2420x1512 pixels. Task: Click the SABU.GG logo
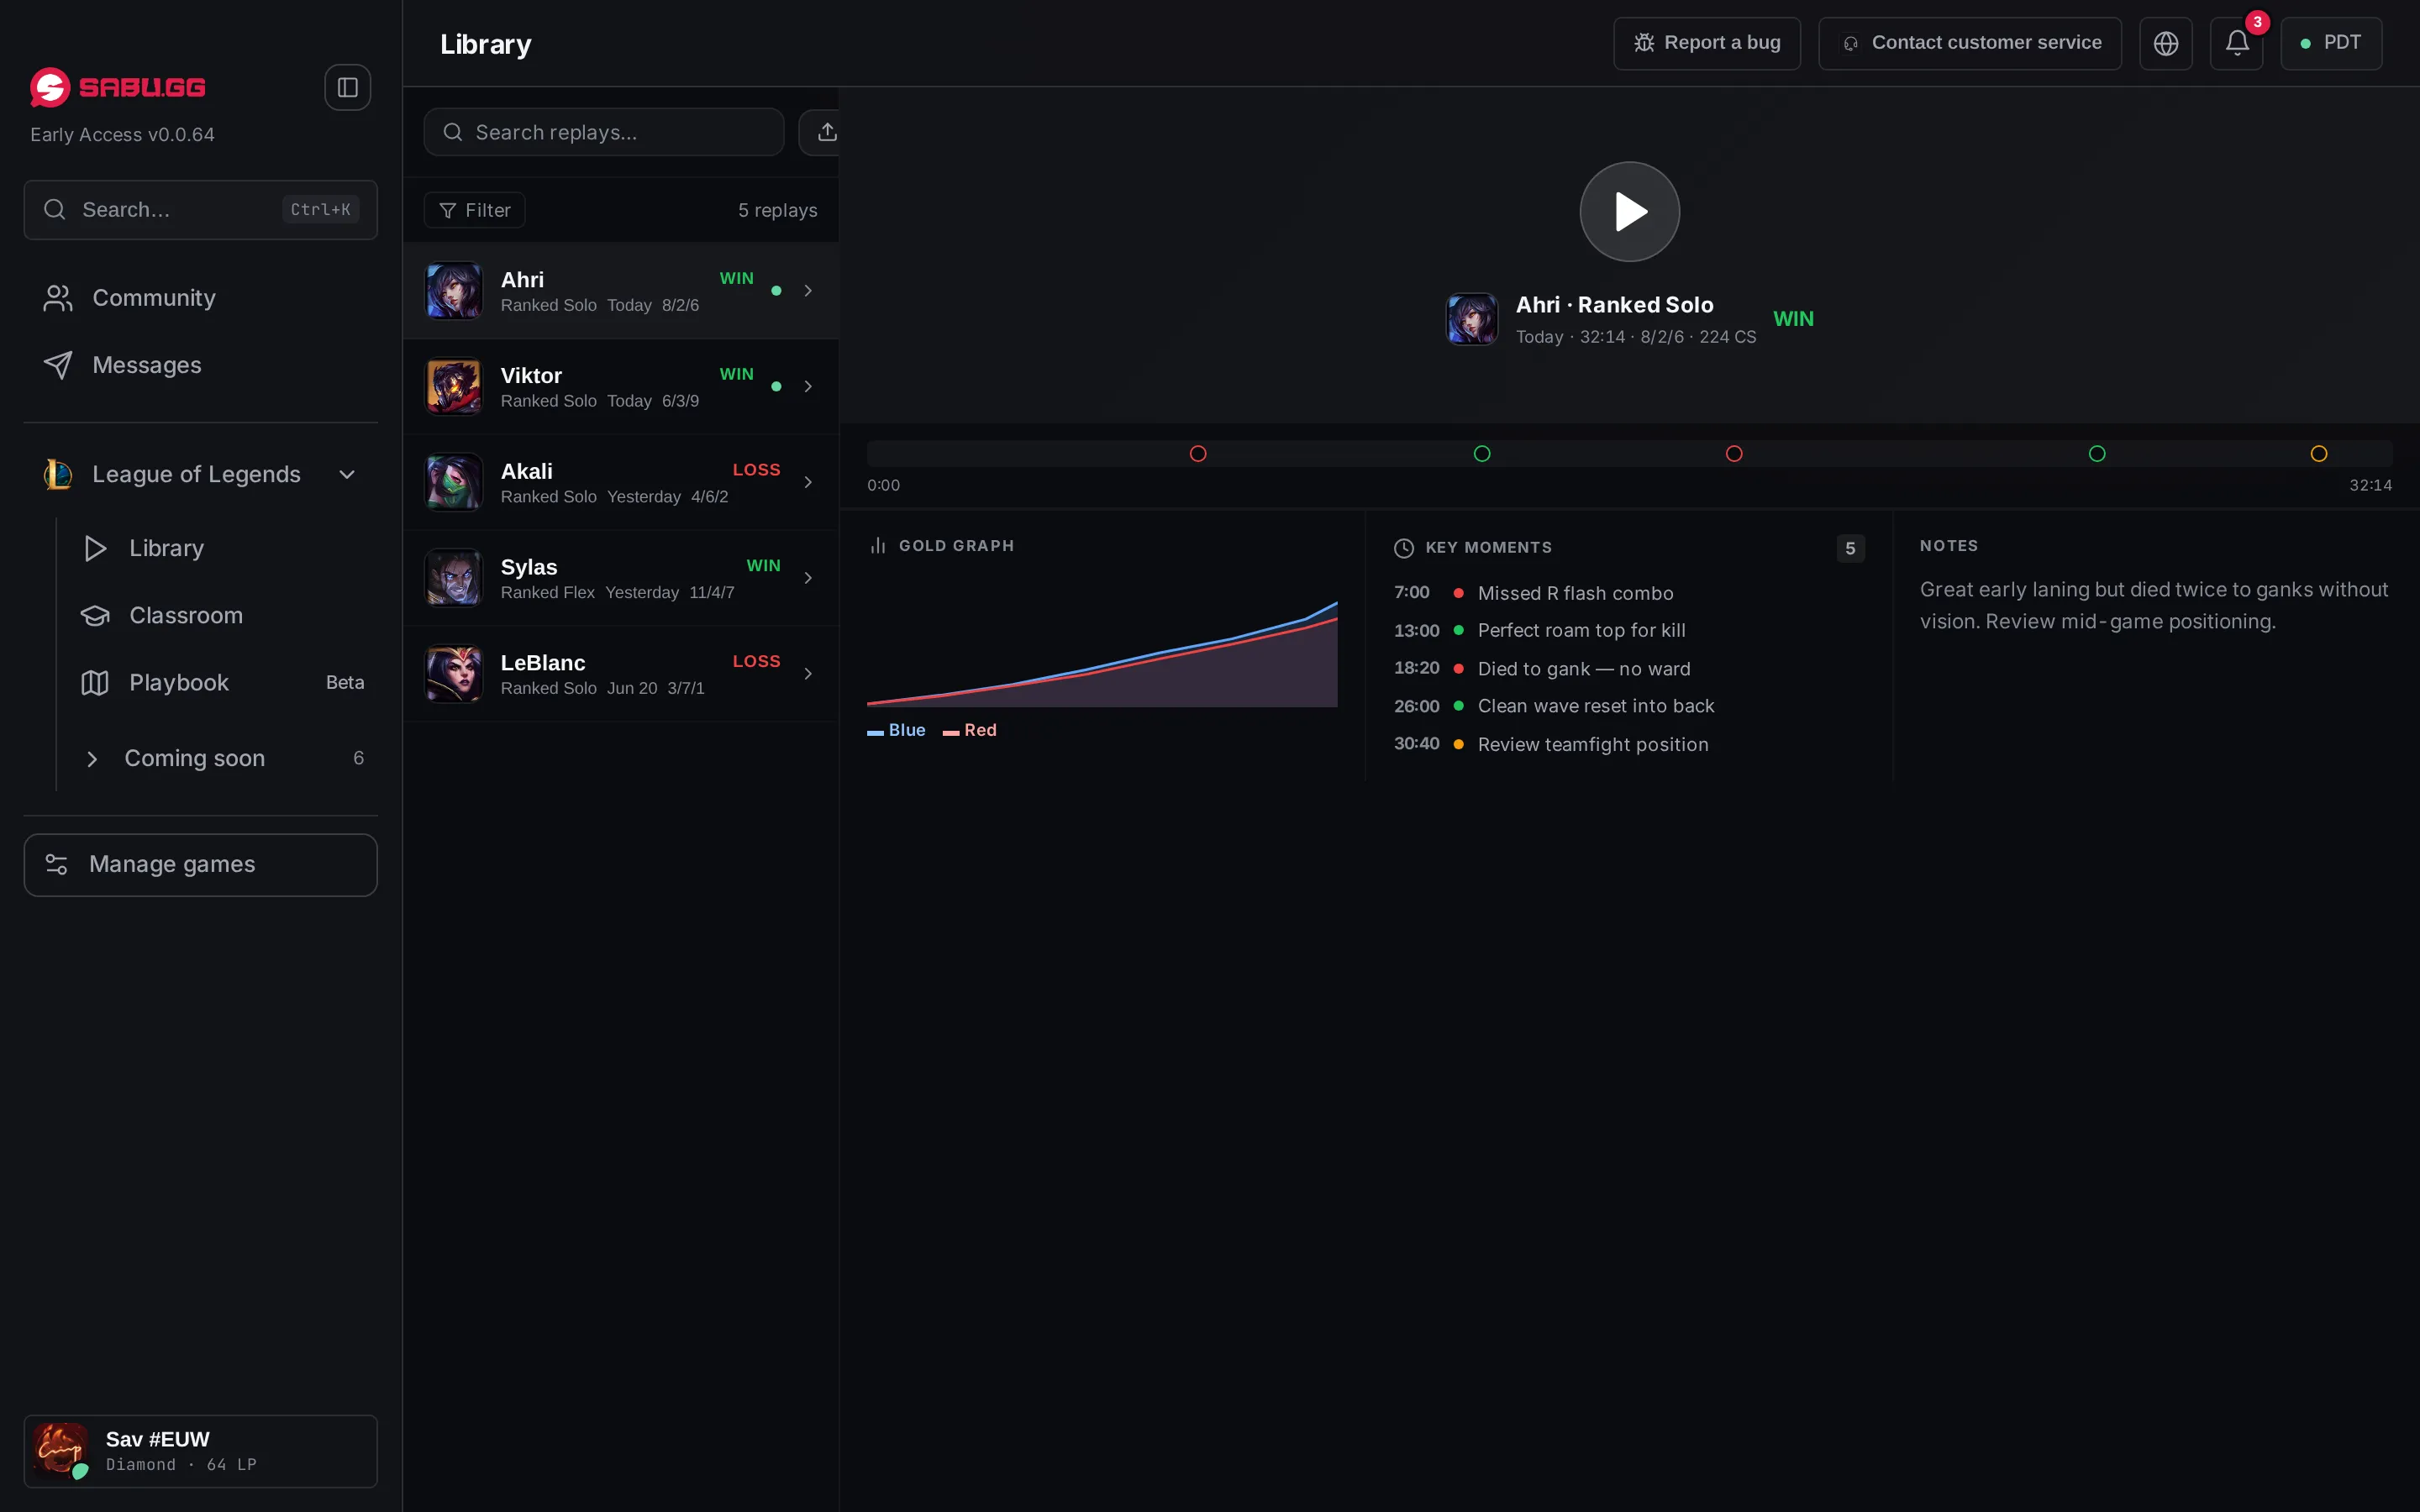point(118,88)
